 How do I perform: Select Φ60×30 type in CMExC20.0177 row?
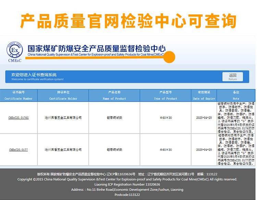point(166,150)
